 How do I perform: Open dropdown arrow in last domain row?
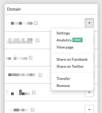click(89, 109)
